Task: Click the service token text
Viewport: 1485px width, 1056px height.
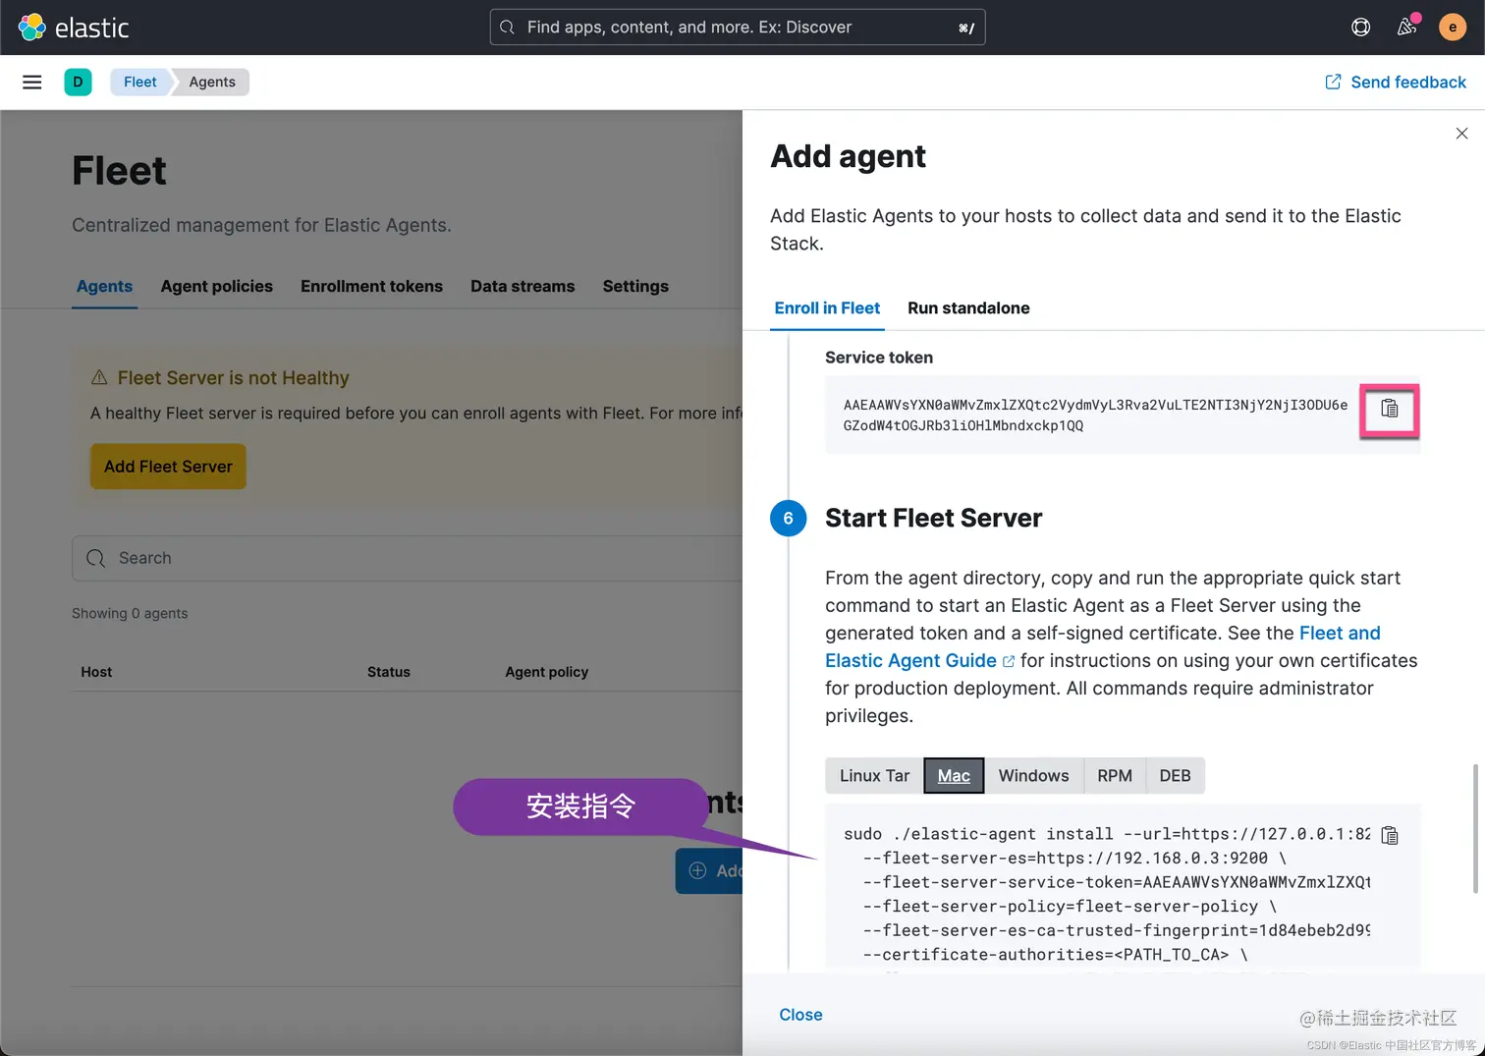Action: click(1095, 415)
